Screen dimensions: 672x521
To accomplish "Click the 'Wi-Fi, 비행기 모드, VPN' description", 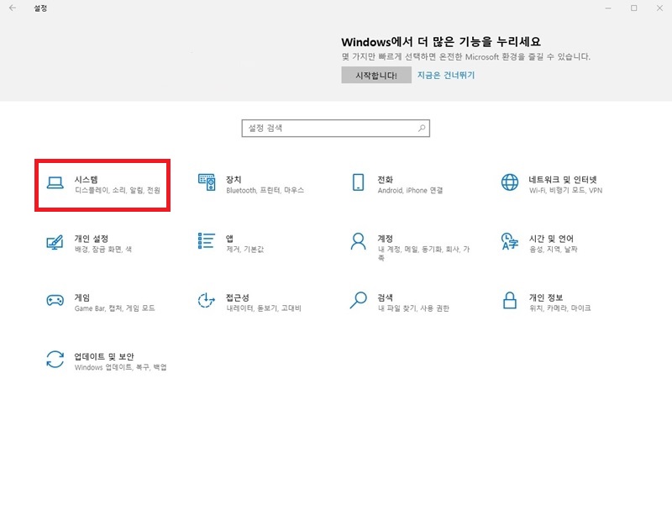I will coord(565,190).
